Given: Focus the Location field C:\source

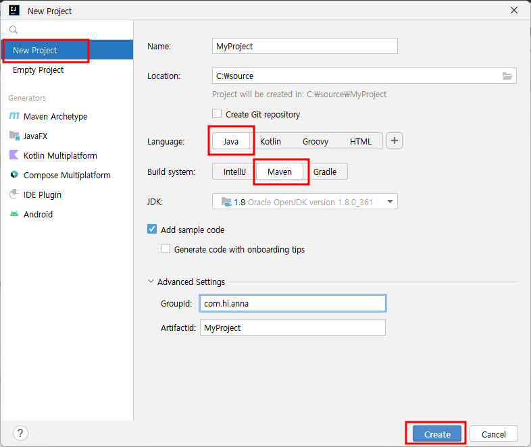Looking at the screenshot, I should pos(364,76).
